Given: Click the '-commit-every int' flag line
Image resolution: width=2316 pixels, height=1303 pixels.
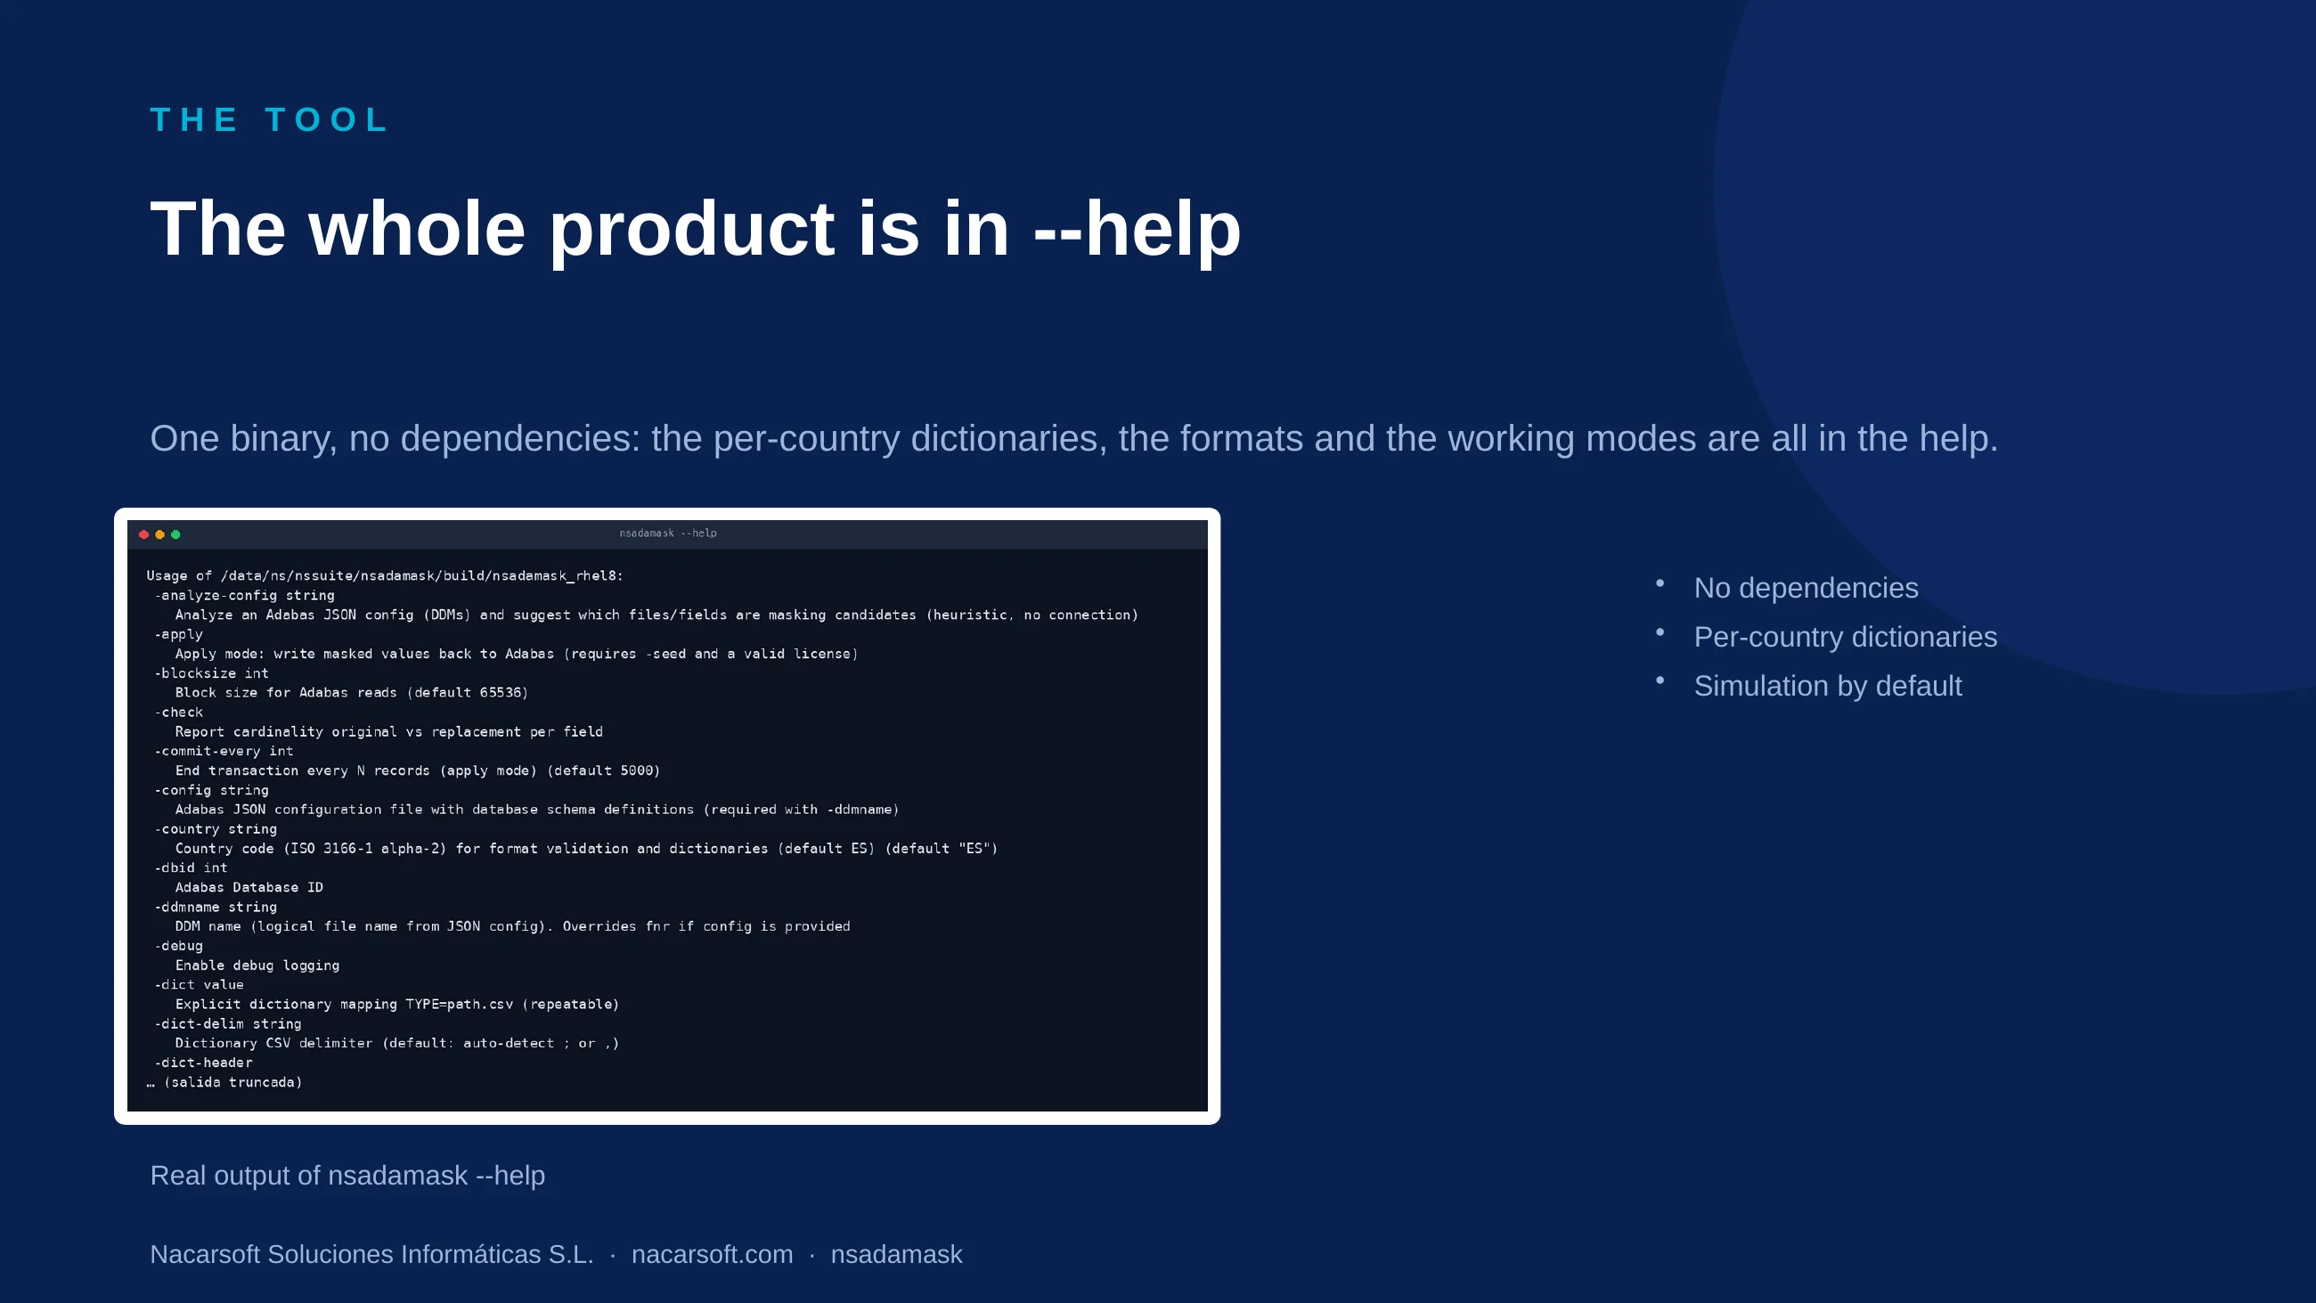Looking at the screenshot, I should coord(223,751).
